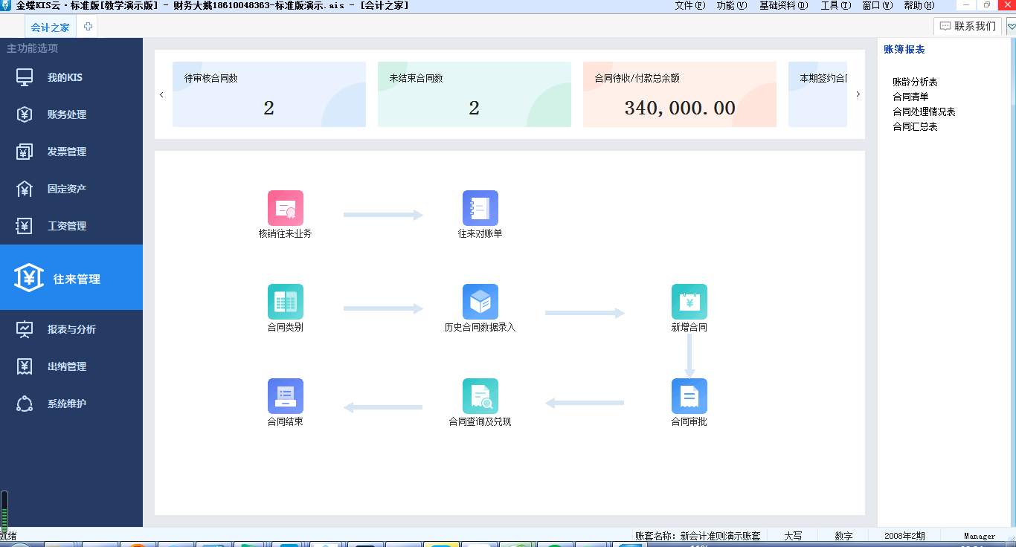Click 我的KIS monitor sidebar icon
The width and height of the screenshot is (1016, 547).
tap(25, 77)
